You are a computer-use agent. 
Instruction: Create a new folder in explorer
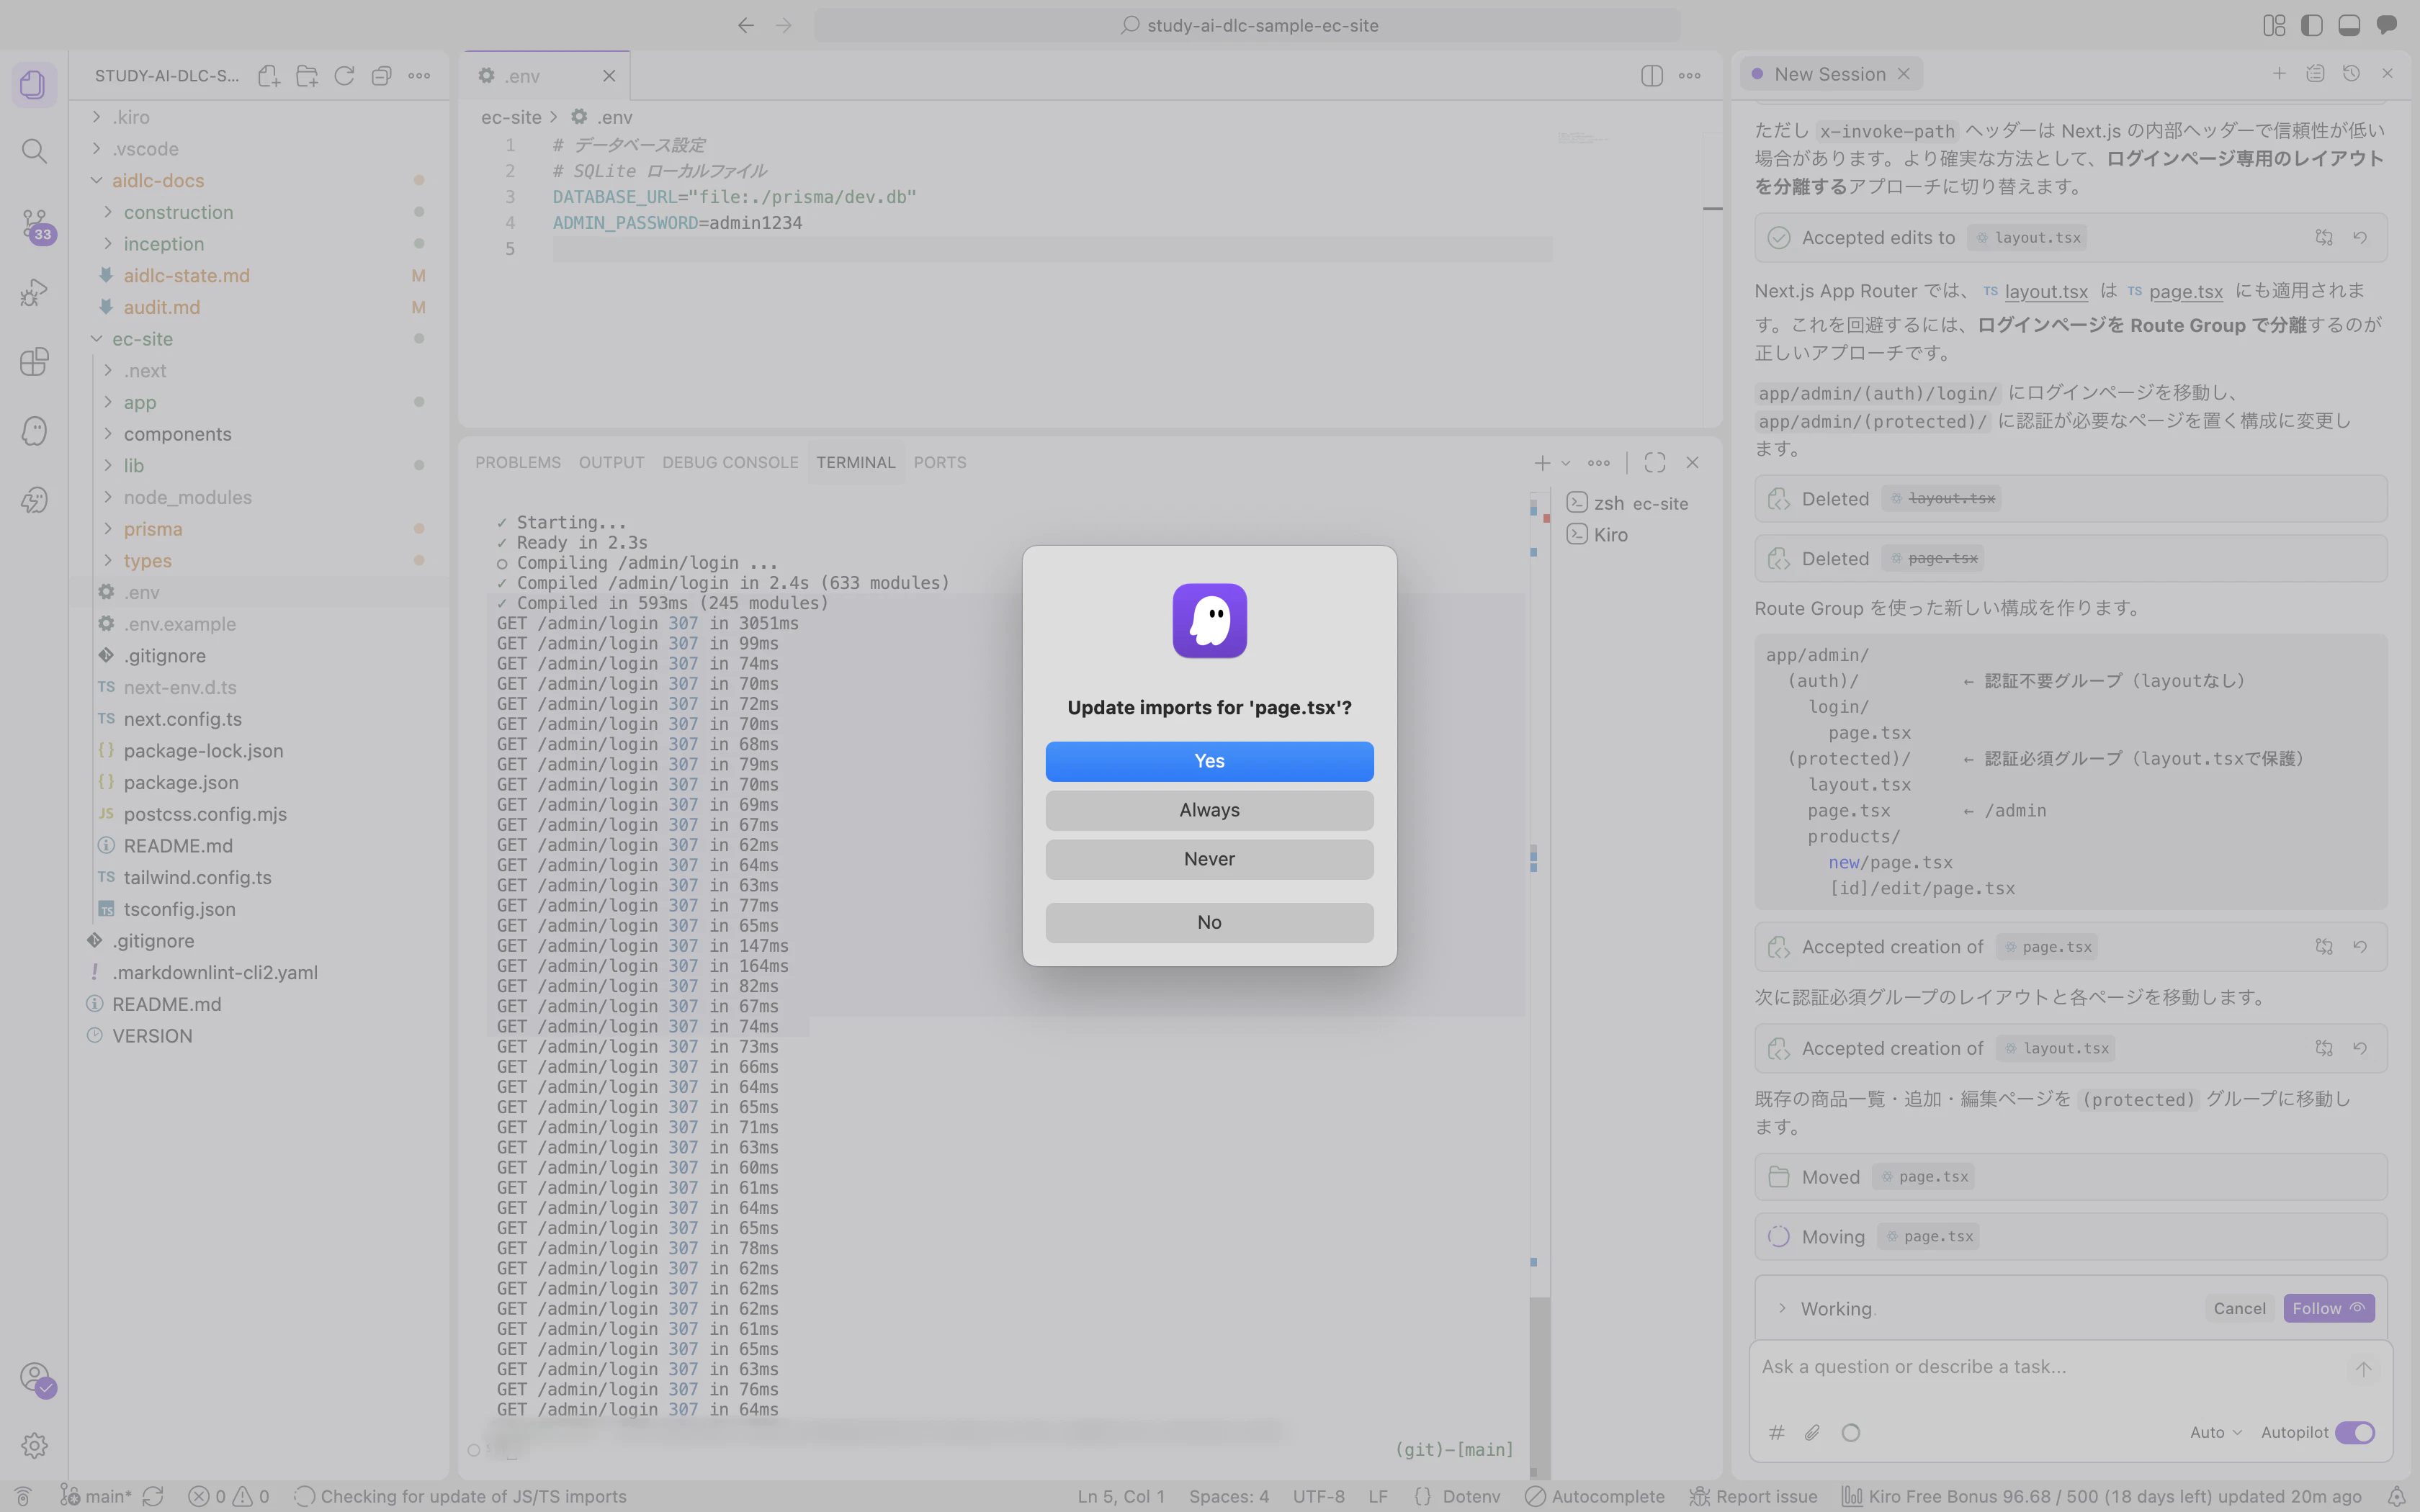point(307,76)
